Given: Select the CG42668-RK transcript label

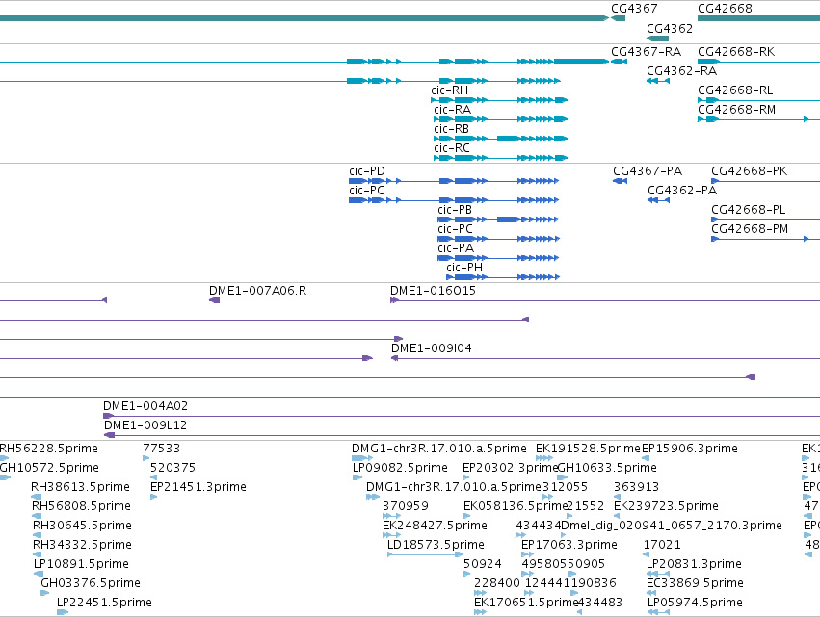Looking at the screenshot, I should (x=736, y=52).
